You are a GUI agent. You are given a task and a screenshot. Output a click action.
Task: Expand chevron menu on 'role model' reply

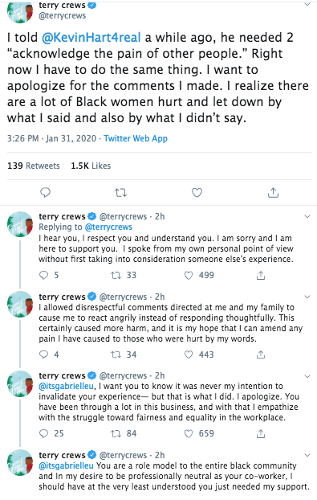click(x=307, y=455)
